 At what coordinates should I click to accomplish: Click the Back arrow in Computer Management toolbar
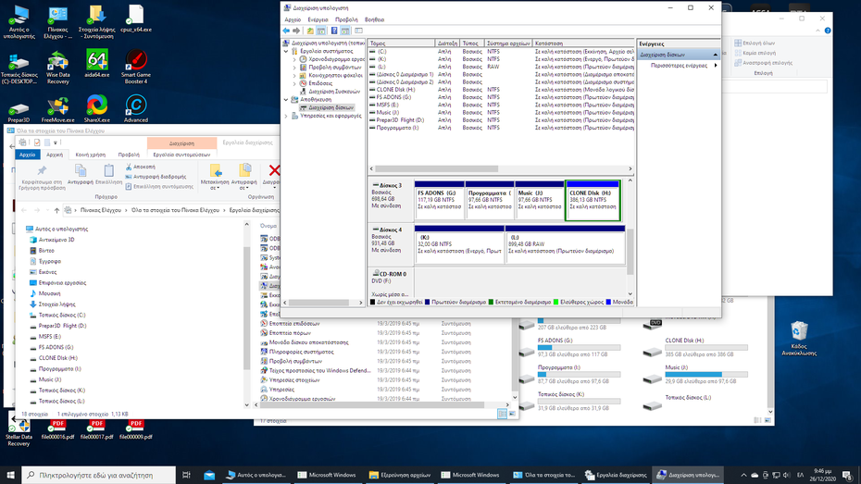coord(286,31)
